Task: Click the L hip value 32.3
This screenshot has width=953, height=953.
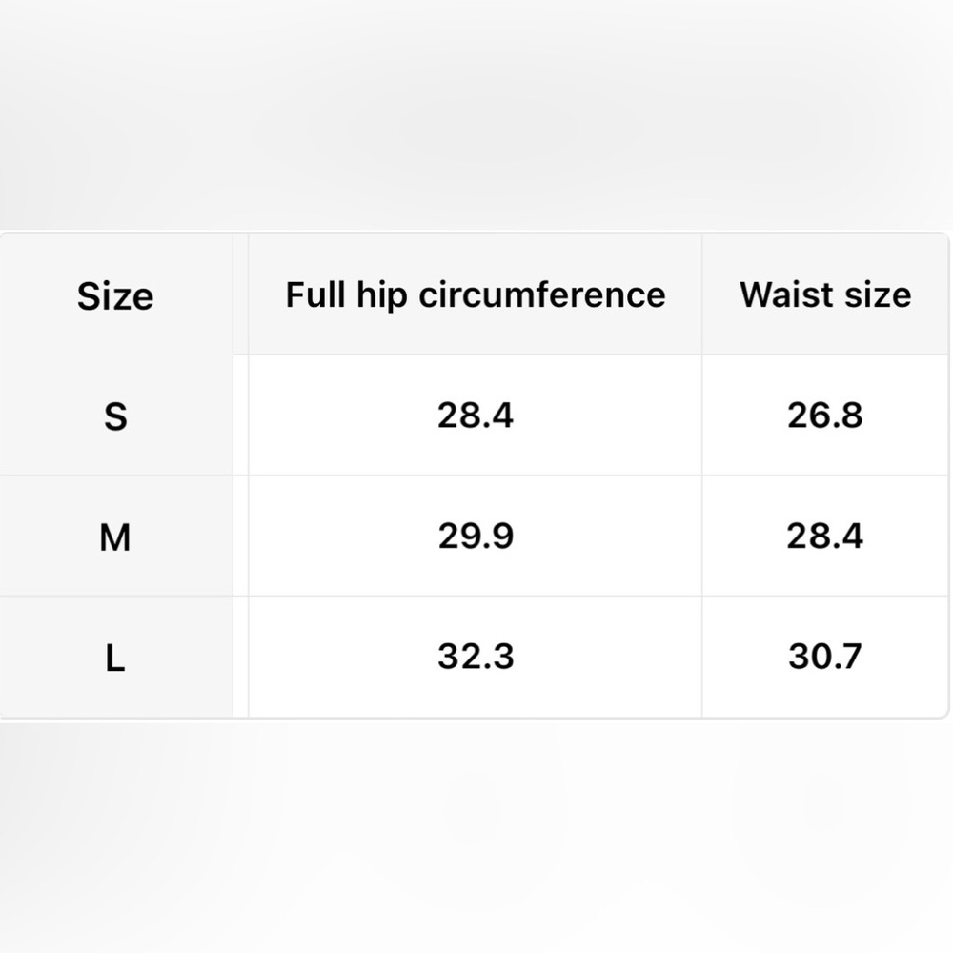Action: coord(476,657)
